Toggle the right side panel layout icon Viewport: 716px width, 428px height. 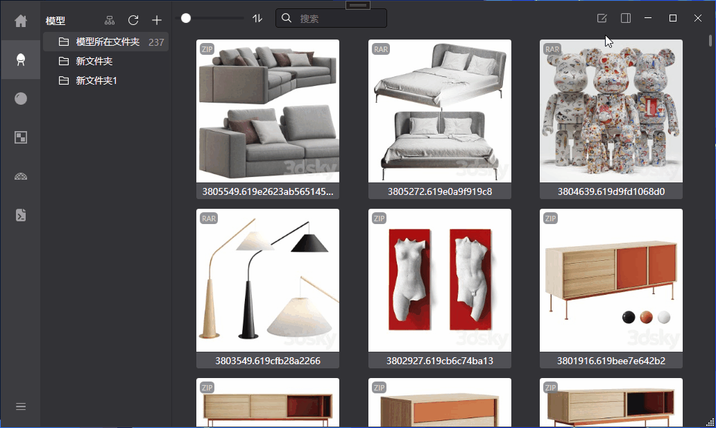[x=626, y=18]
